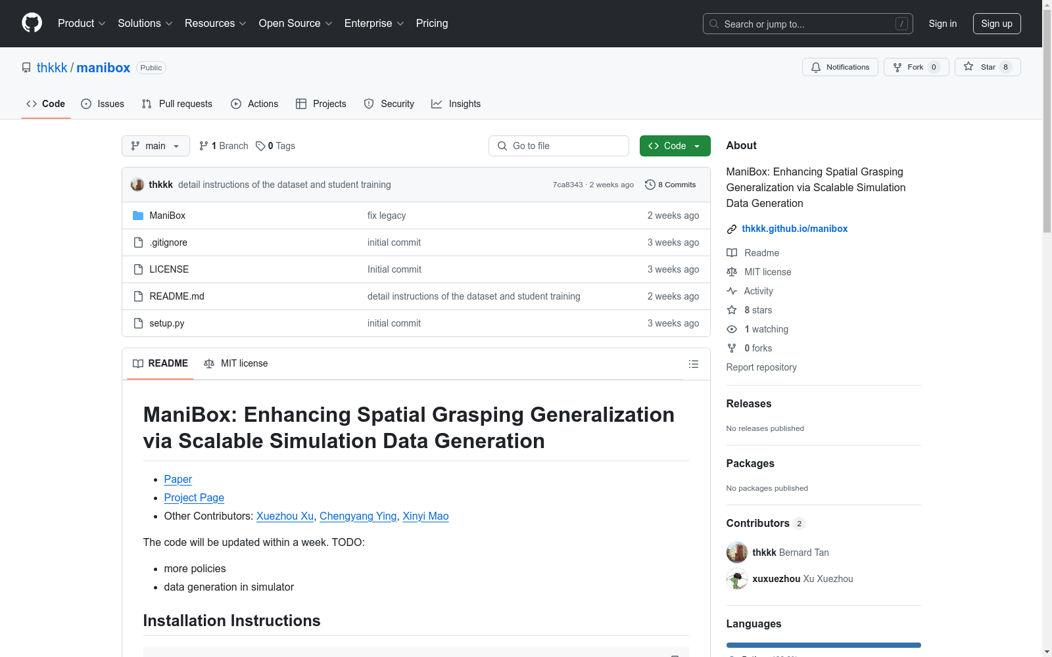
Task: Click the scales icon beside MIT license in About
Action: (x=732, y=272)
